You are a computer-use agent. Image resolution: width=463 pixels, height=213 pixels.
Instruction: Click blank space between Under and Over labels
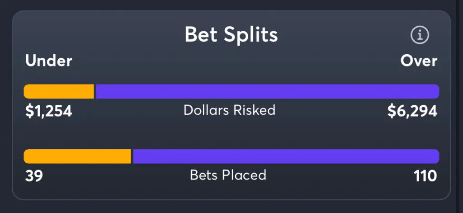pyautogui.click(x=231, y=61)
